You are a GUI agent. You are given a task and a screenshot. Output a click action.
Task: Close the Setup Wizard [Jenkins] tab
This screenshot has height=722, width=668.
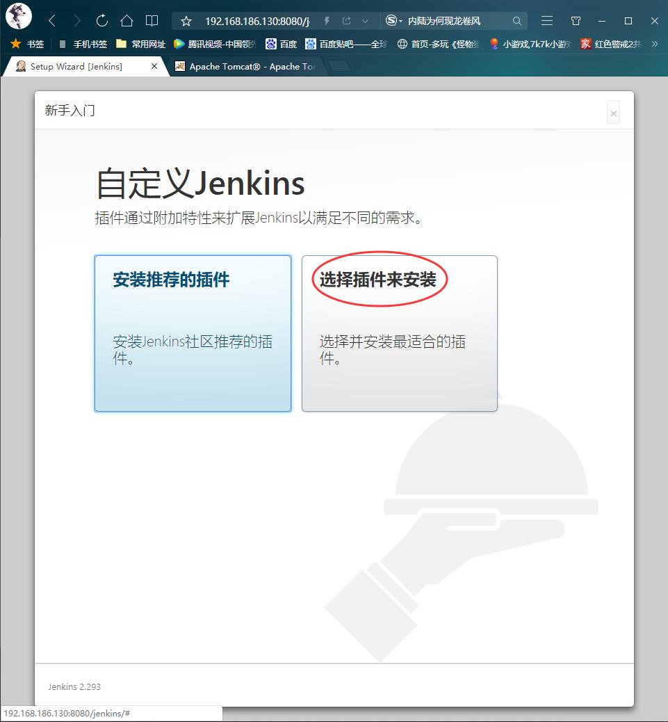[x=154, y=66]
